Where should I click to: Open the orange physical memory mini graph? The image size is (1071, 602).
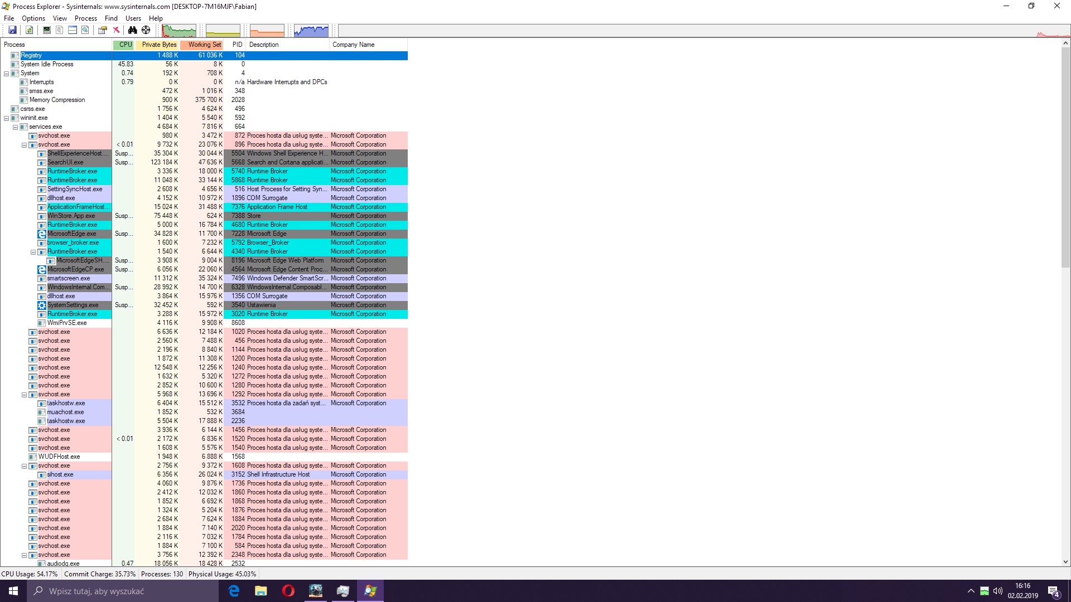click(x=267, y=31)
